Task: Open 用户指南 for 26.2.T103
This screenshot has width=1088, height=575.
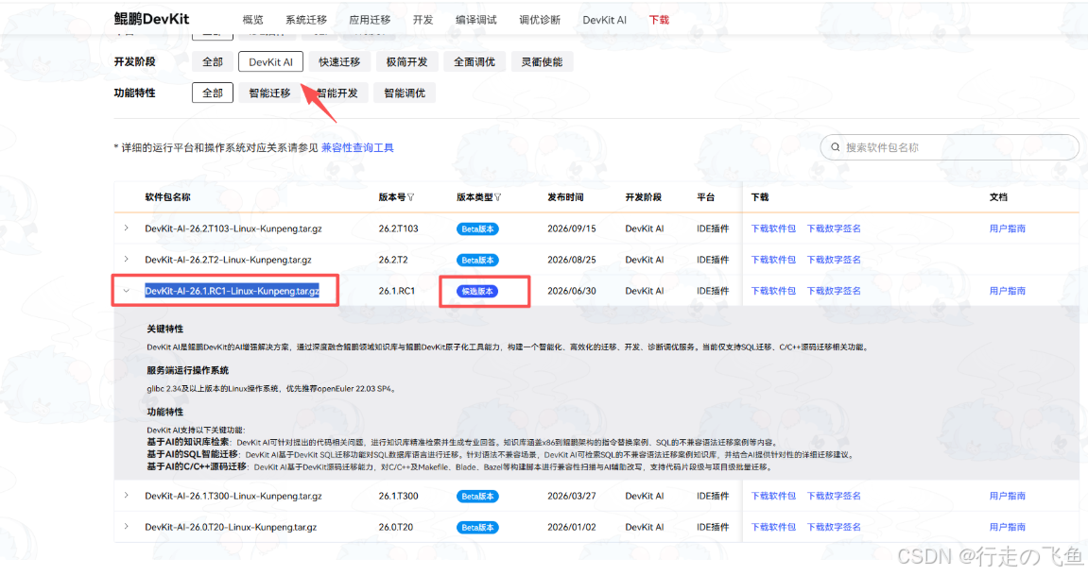Action: coord(1007,228)
